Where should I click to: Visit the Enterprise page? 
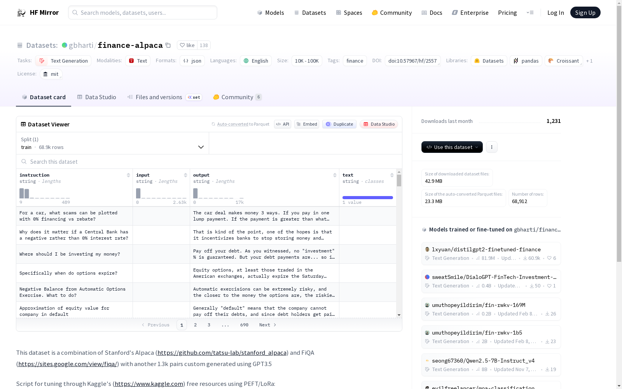point(470,12)
